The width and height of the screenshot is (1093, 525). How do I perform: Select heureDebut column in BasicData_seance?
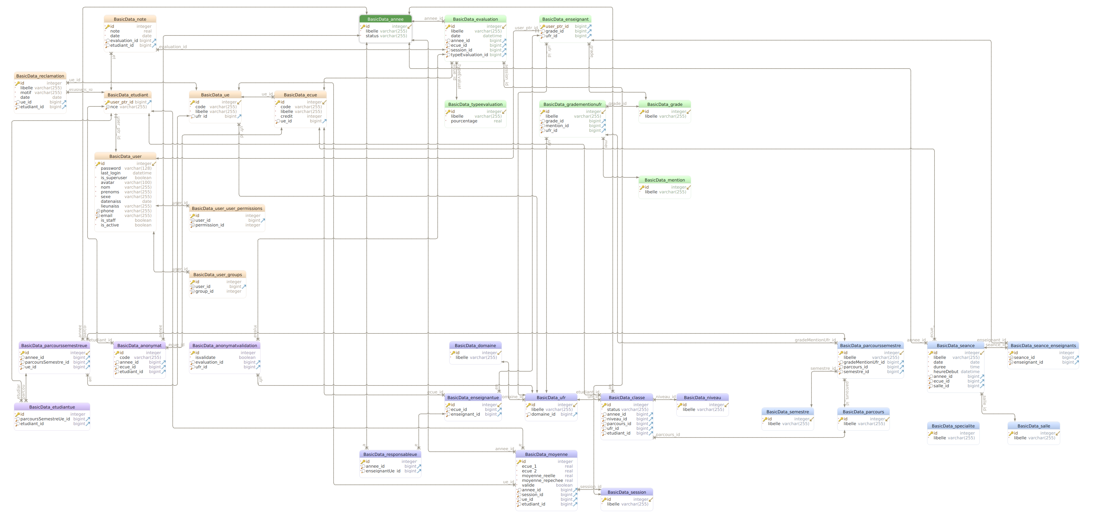click(946, 372)
